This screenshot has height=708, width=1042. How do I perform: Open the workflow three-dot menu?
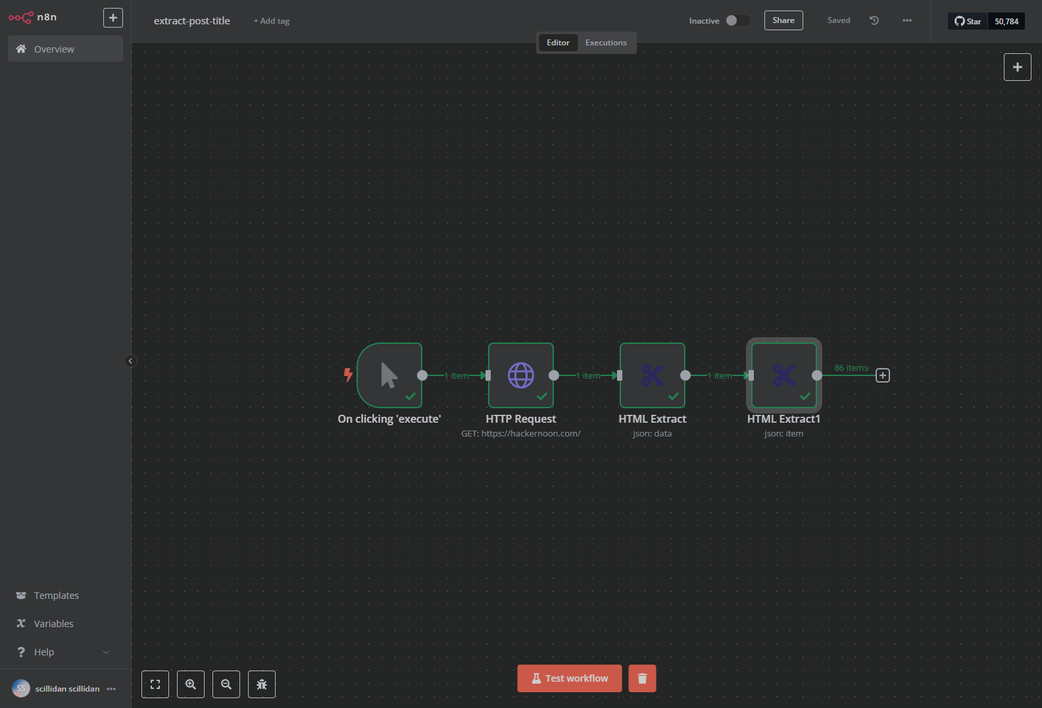pyautogui.click(x=907, y=20)
